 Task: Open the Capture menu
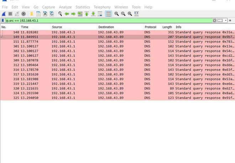coord(48,7)
